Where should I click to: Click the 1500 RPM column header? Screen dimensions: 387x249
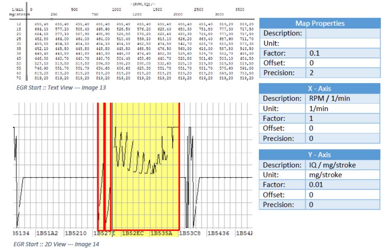coord(158,9)
